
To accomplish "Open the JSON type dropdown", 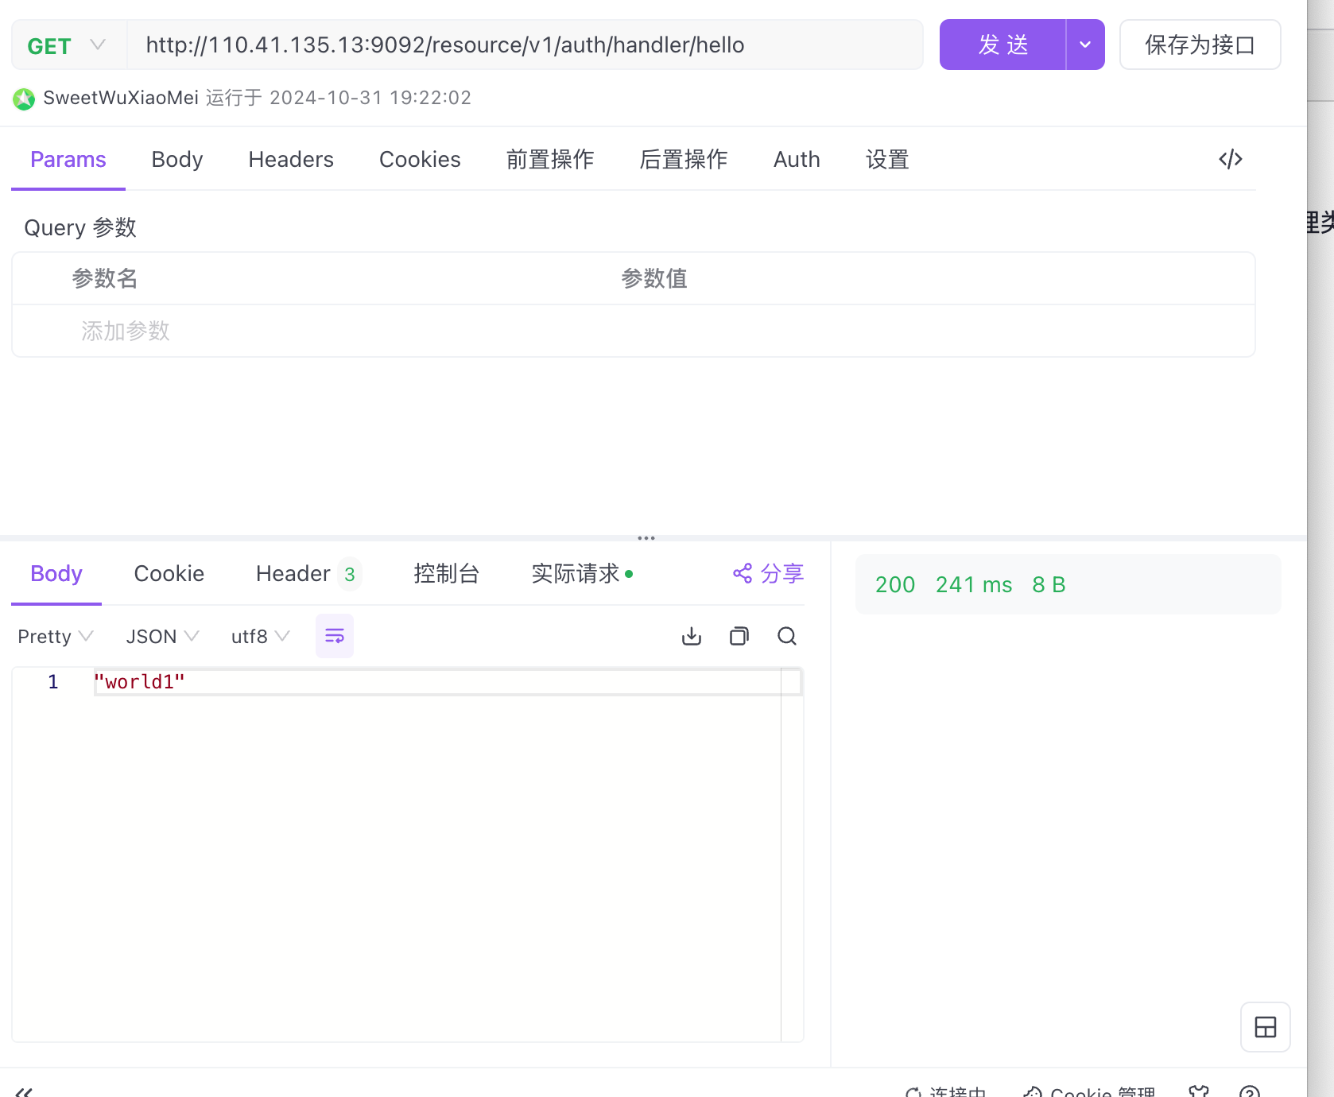I will pos(162,636).
